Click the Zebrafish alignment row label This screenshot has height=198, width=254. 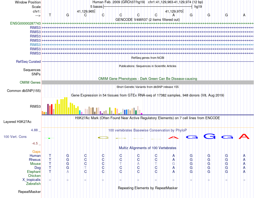[33, 184]
